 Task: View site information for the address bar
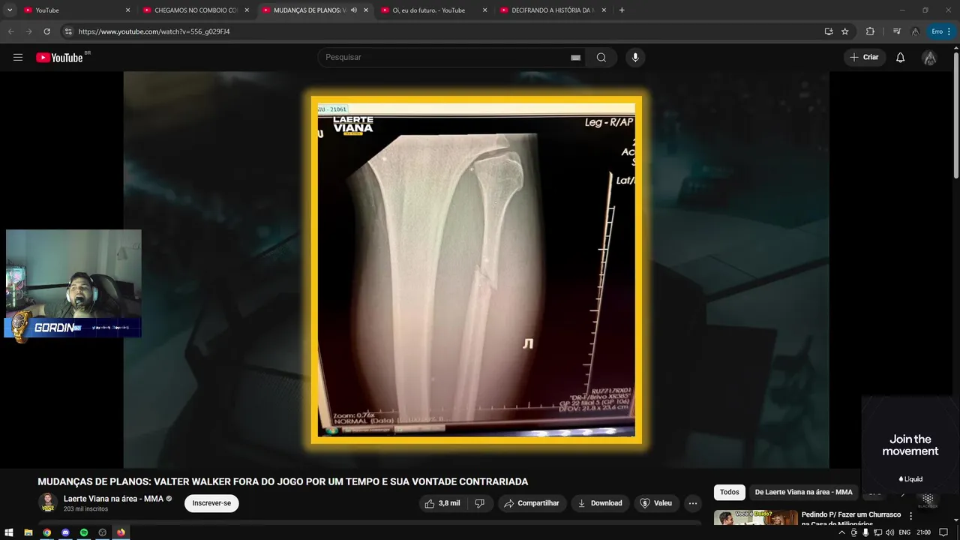tap(68, 31)
